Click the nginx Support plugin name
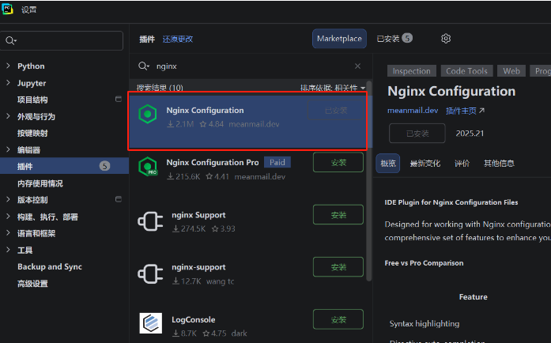This screenshot has width=551, height=343. [x=198, y=215]
